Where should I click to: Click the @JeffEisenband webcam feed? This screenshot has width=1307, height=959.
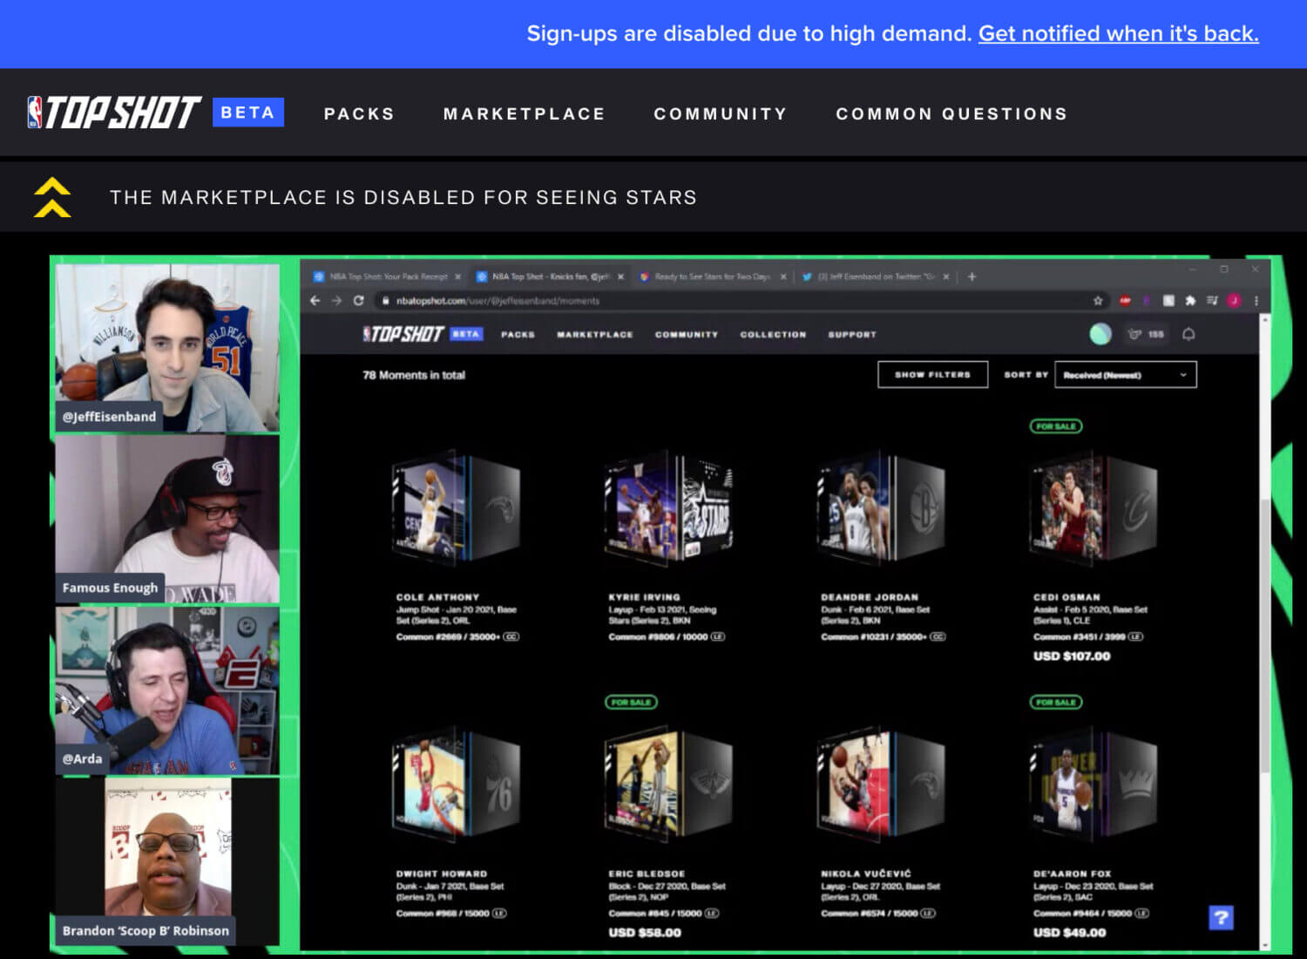tap(167, 348)
